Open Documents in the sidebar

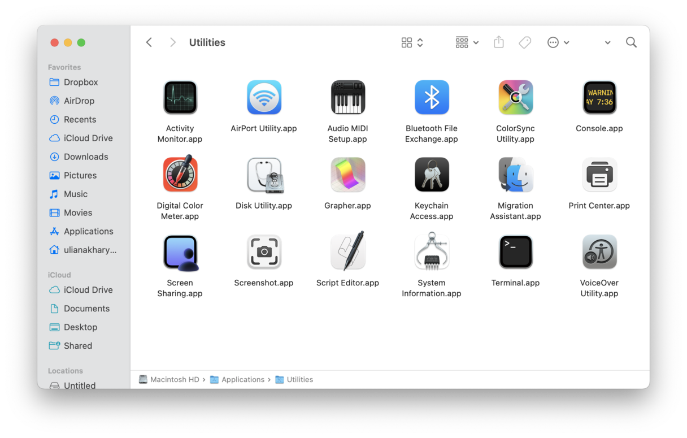pyautogui.click(x=80, y=309)
